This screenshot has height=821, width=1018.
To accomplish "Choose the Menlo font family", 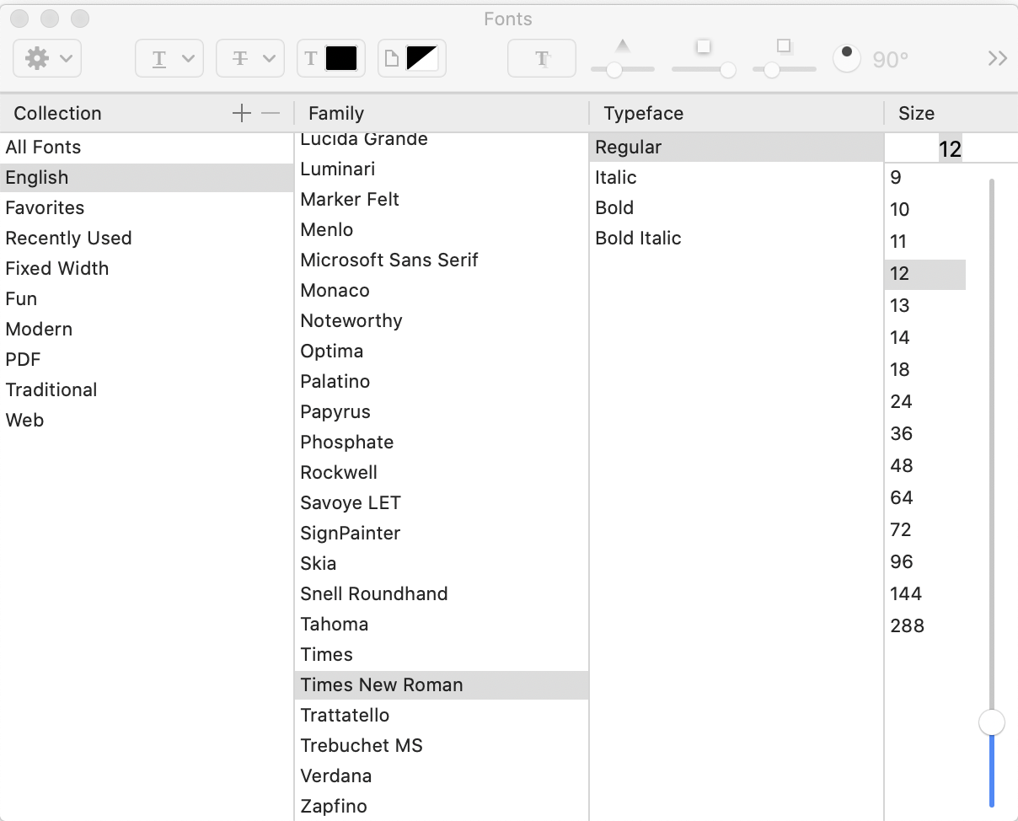I will [x=442, y=229].
